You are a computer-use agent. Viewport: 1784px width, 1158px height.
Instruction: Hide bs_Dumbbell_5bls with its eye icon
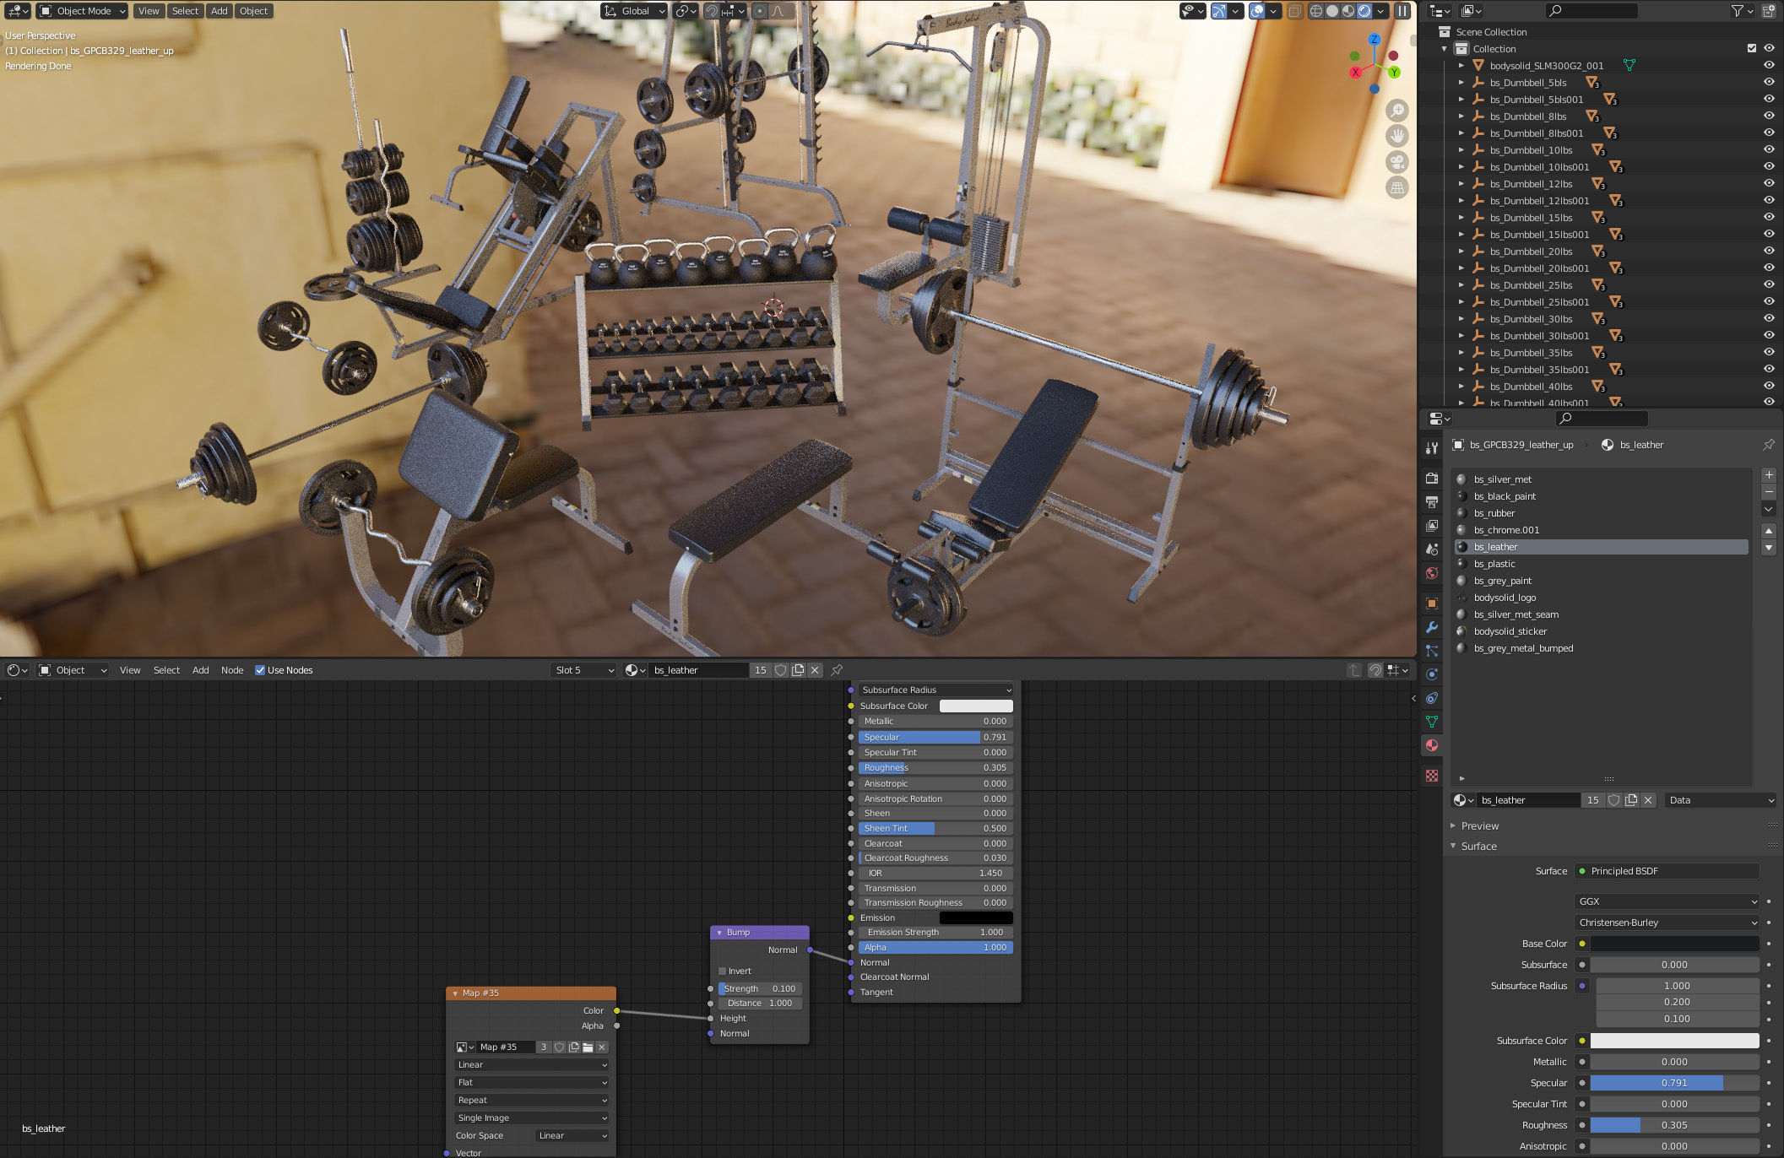1769,83
